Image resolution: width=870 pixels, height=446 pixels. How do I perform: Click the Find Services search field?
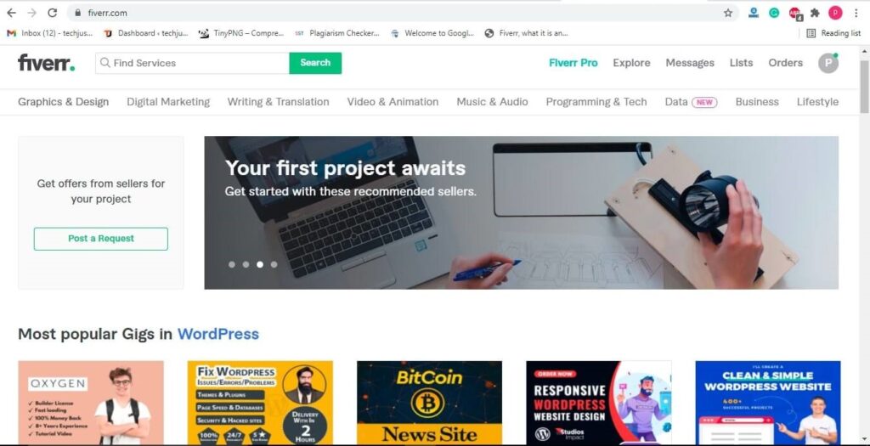click(193, 63)
